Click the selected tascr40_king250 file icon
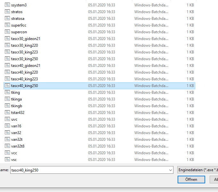Screen dimensions: 218x192 (7, 85)
